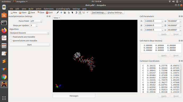The image size is (183, 102).
Task: Close the Cartesian Coordinates panel
Action: 182,61
